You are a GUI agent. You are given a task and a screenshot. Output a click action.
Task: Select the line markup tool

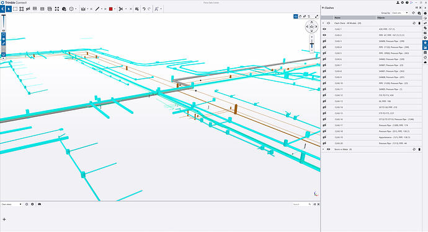click(97, 9)
